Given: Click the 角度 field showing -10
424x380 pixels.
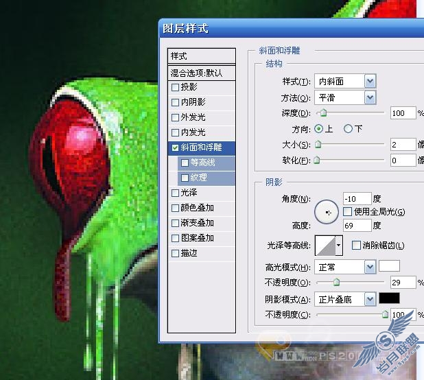Looking at the screenshot, I should click(x=357, y=199).
